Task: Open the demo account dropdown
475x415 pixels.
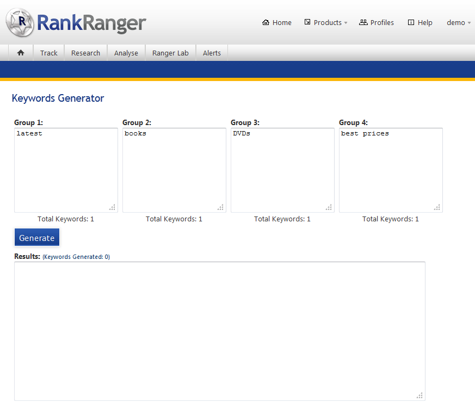Action: pos(459,22)
